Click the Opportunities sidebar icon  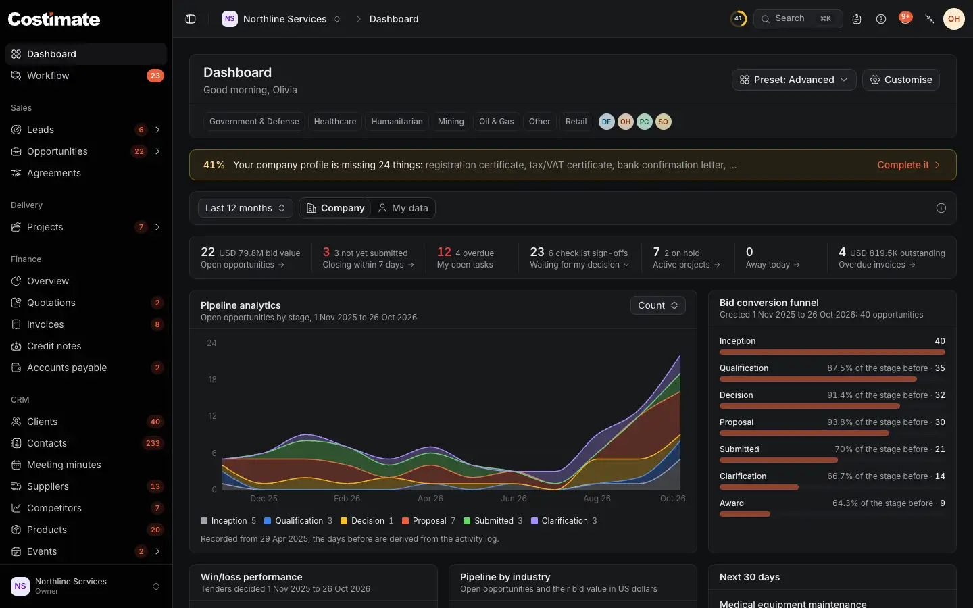tap(16, 151)
